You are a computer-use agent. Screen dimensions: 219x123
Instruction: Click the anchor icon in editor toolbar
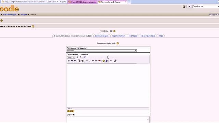click(90, 61)
